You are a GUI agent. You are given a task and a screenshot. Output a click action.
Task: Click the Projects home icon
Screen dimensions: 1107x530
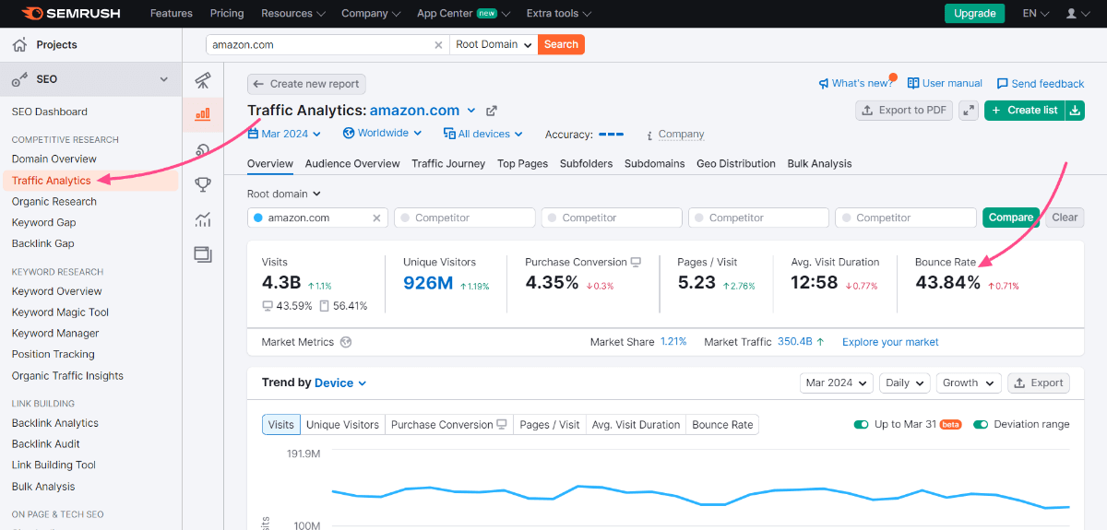pyautogui.click(x=19, y=44)
